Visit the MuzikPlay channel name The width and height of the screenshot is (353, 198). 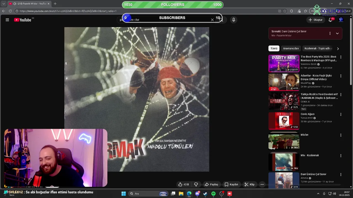306,83
